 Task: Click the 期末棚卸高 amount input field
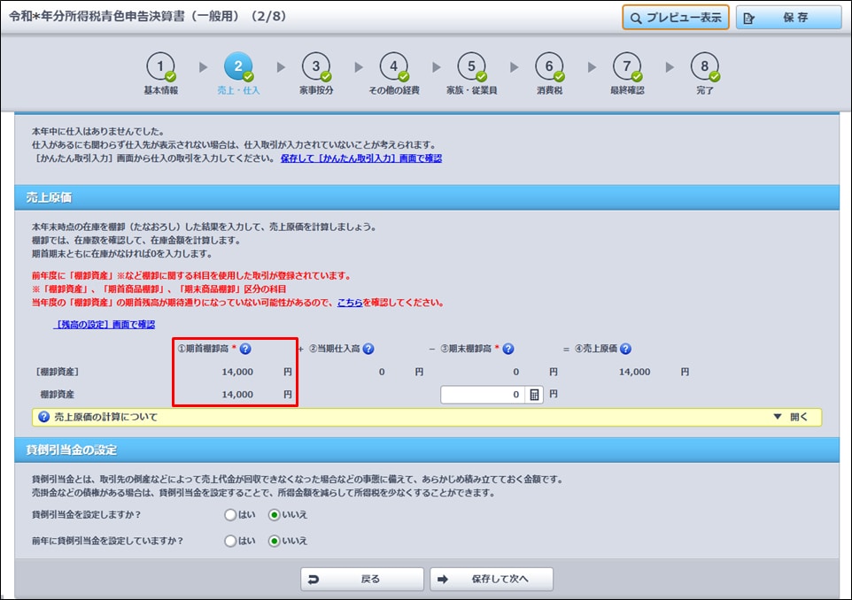pyautogui.click(x=483, y=395)
